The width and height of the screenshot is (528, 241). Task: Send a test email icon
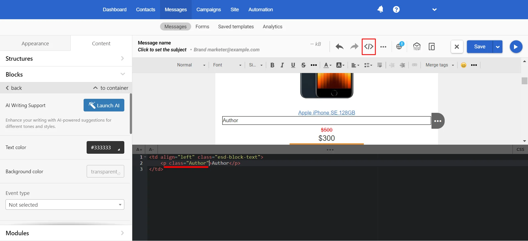(x=417, y=46)
